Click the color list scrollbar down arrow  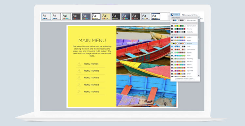click(199, 76)
